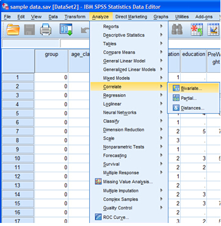Viewport: 221px width, 226px height.
Task: Select the age_cla column header
Action: click(x=79, y=60)
